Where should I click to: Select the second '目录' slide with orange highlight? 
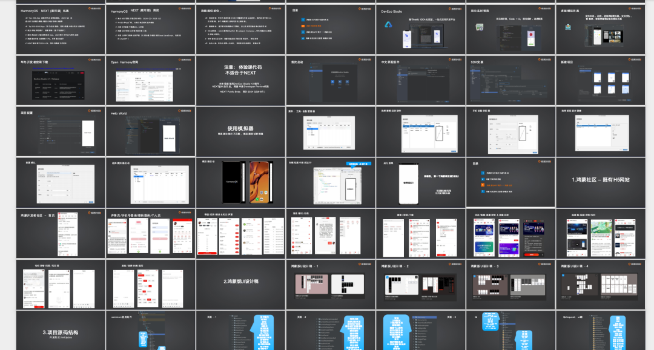[510, 183]
